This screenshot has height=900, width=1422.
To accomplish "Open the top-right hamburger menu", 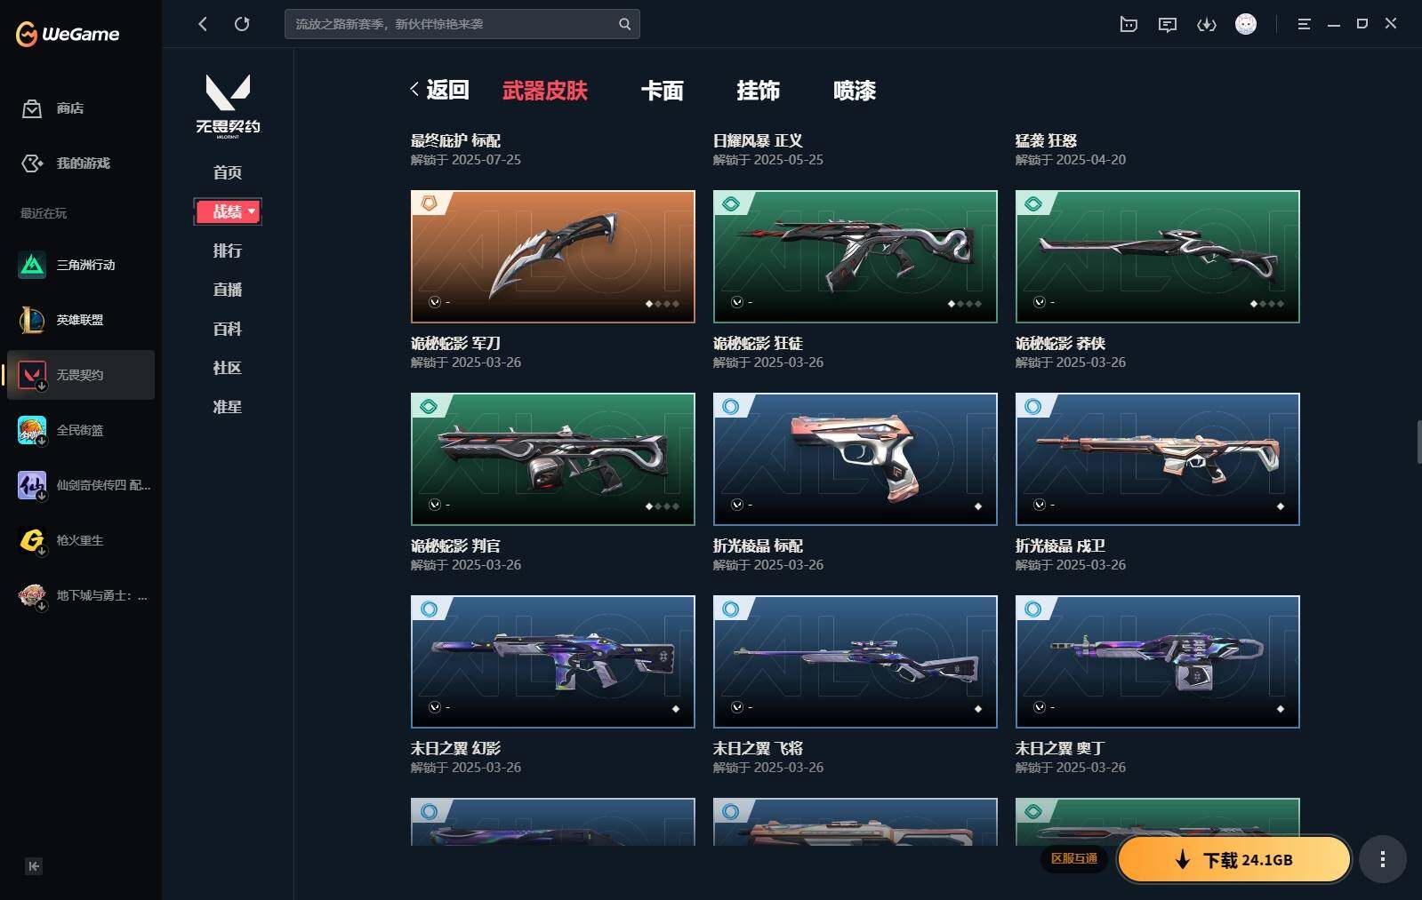I will click(1304, 24).
